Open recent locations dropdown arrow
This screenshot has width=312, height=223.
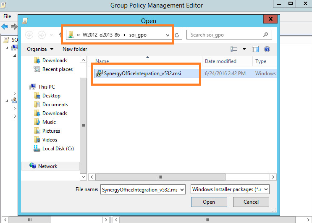pyautogui.click(x=51, y=35)
